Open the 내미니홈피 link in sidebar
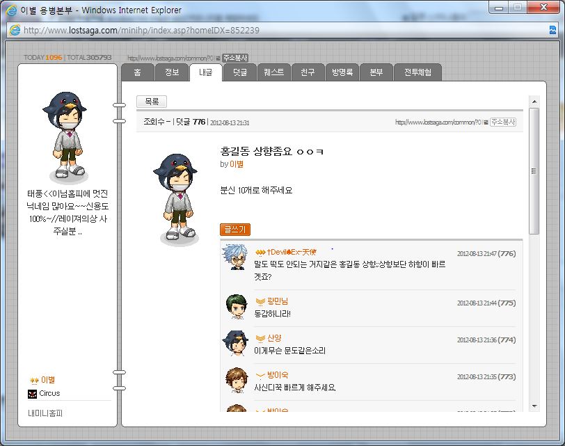 (45, 413)
